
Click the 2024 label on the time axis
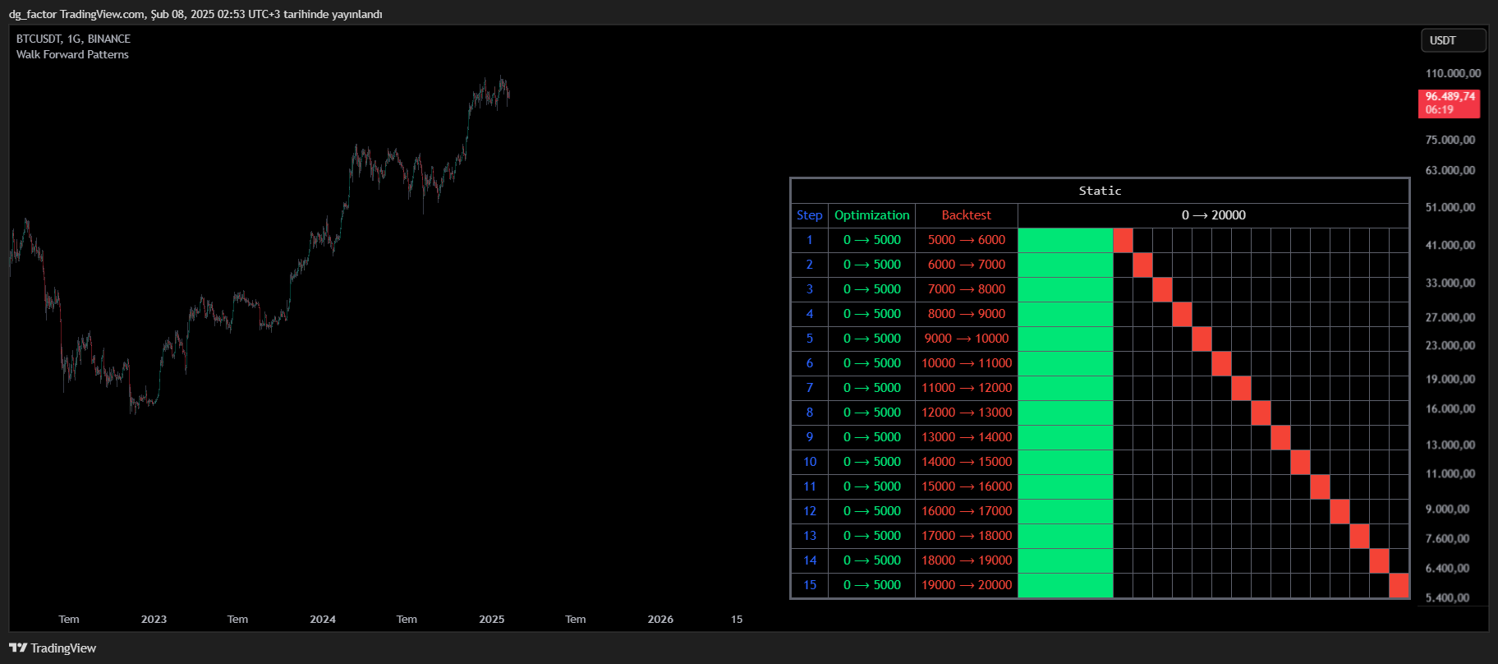323,620
